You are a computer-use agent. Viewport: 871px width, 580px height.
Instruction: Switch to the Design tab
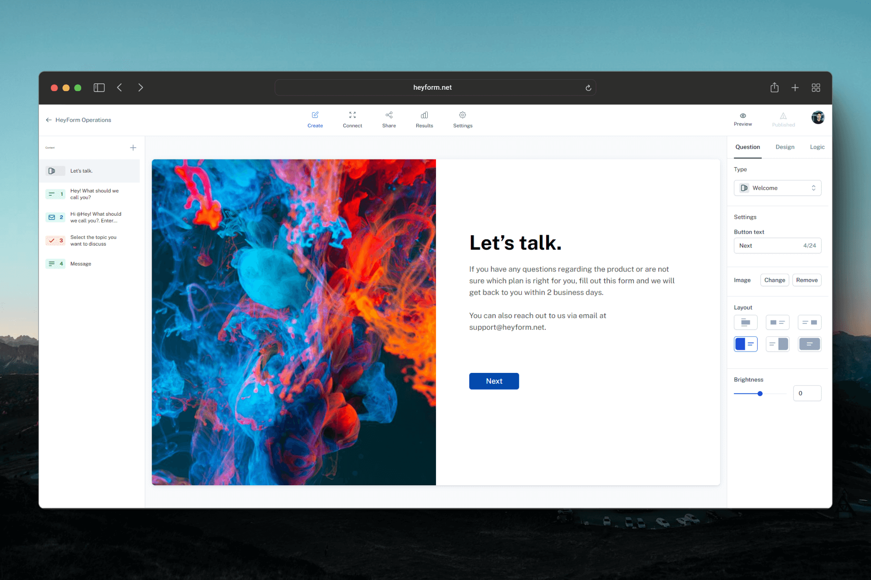click(785, 147)
